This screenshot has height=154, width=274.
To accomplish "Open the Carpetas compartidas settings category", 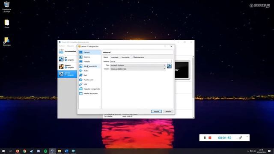I will point(89,89).
